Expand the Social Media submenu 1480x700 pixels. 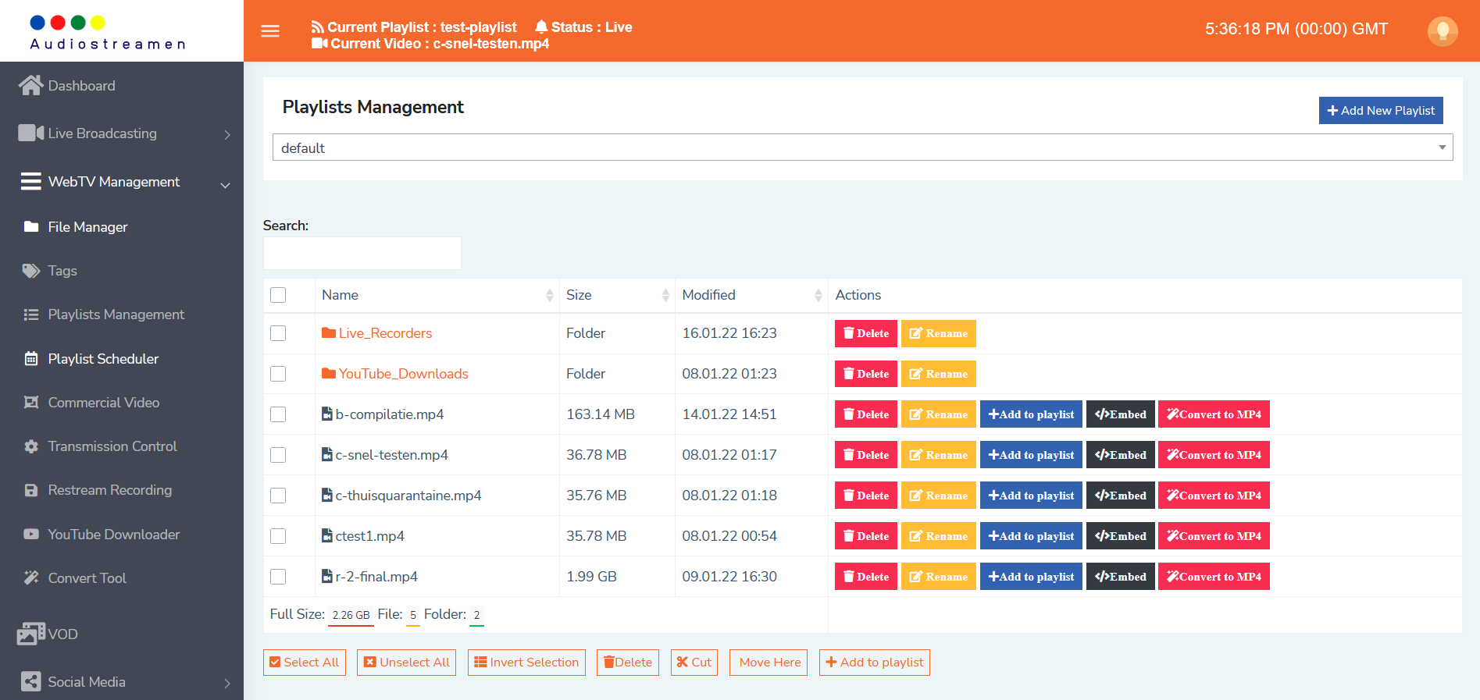(226, 683)
